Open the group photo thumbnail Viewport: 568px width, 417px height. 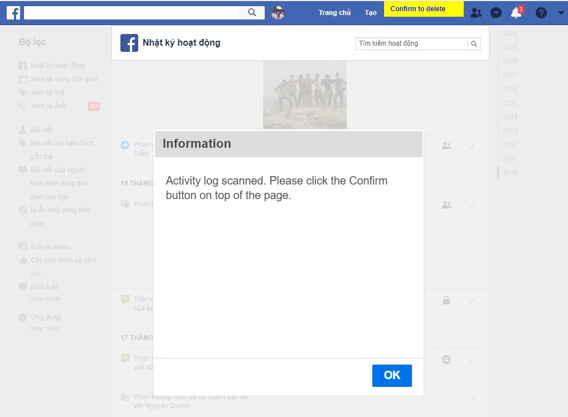click(x=305, y=95)
